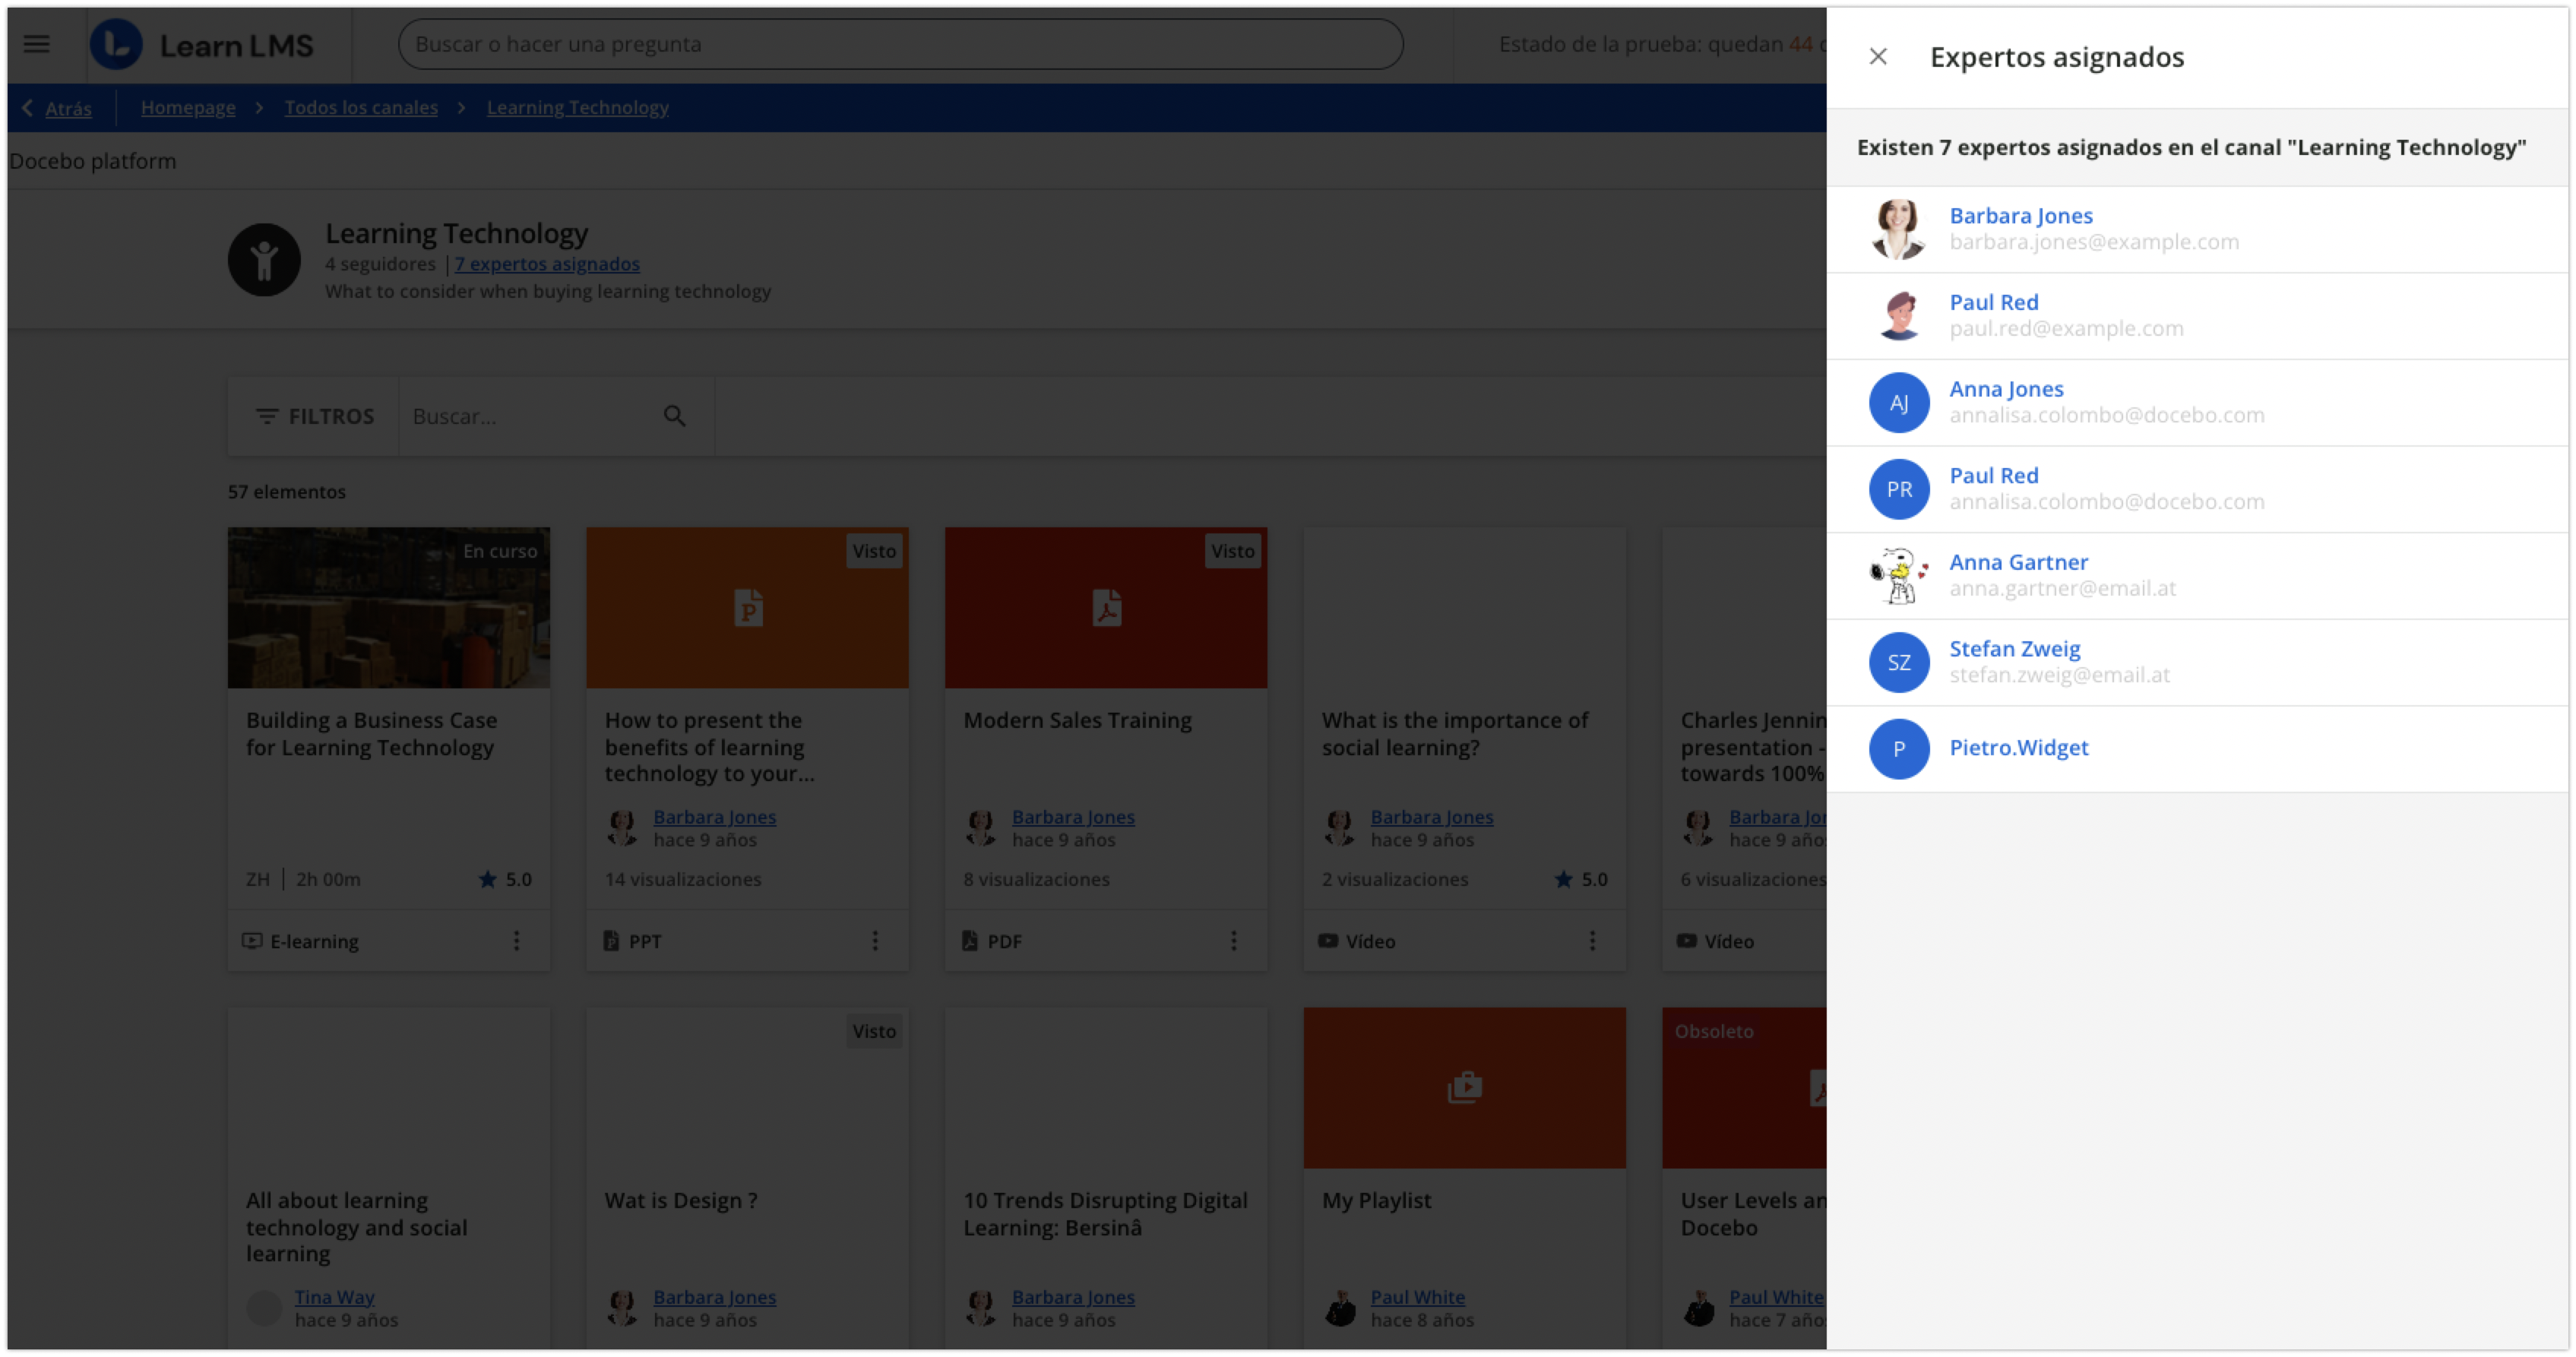Open My Playlist thumbnail

click(1464, 1087)
